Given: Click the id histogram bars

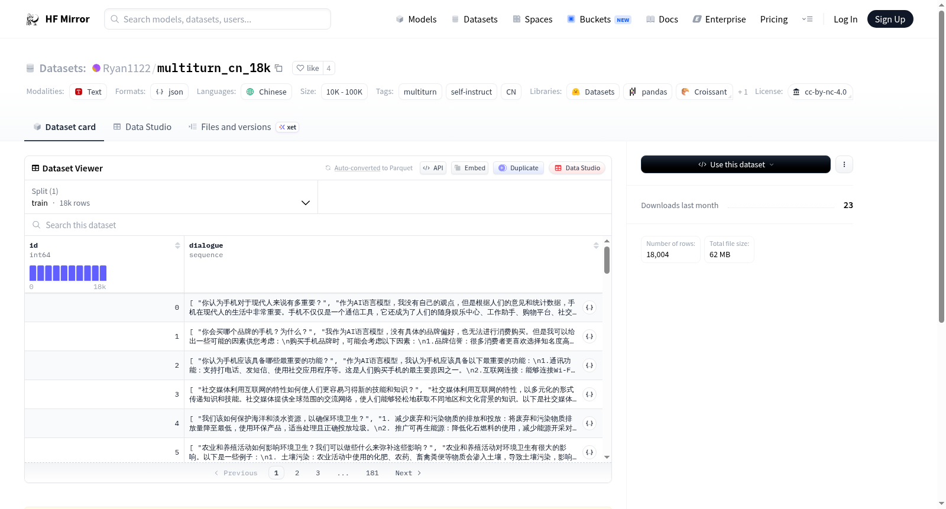Looking at the screenshot, I should [68, 273].
